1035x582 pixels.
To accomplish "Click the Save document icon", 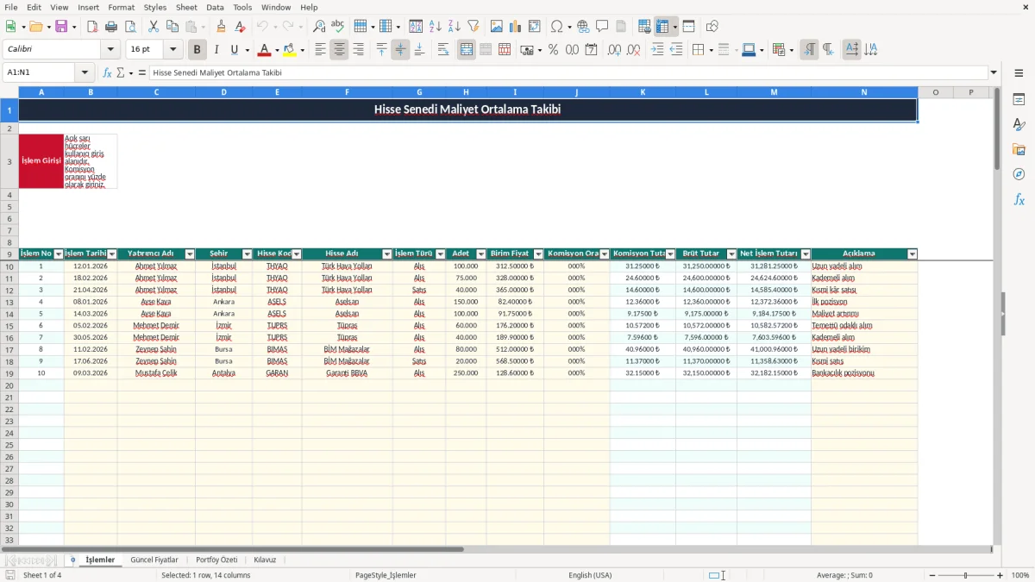I will (x=61, y=27).
